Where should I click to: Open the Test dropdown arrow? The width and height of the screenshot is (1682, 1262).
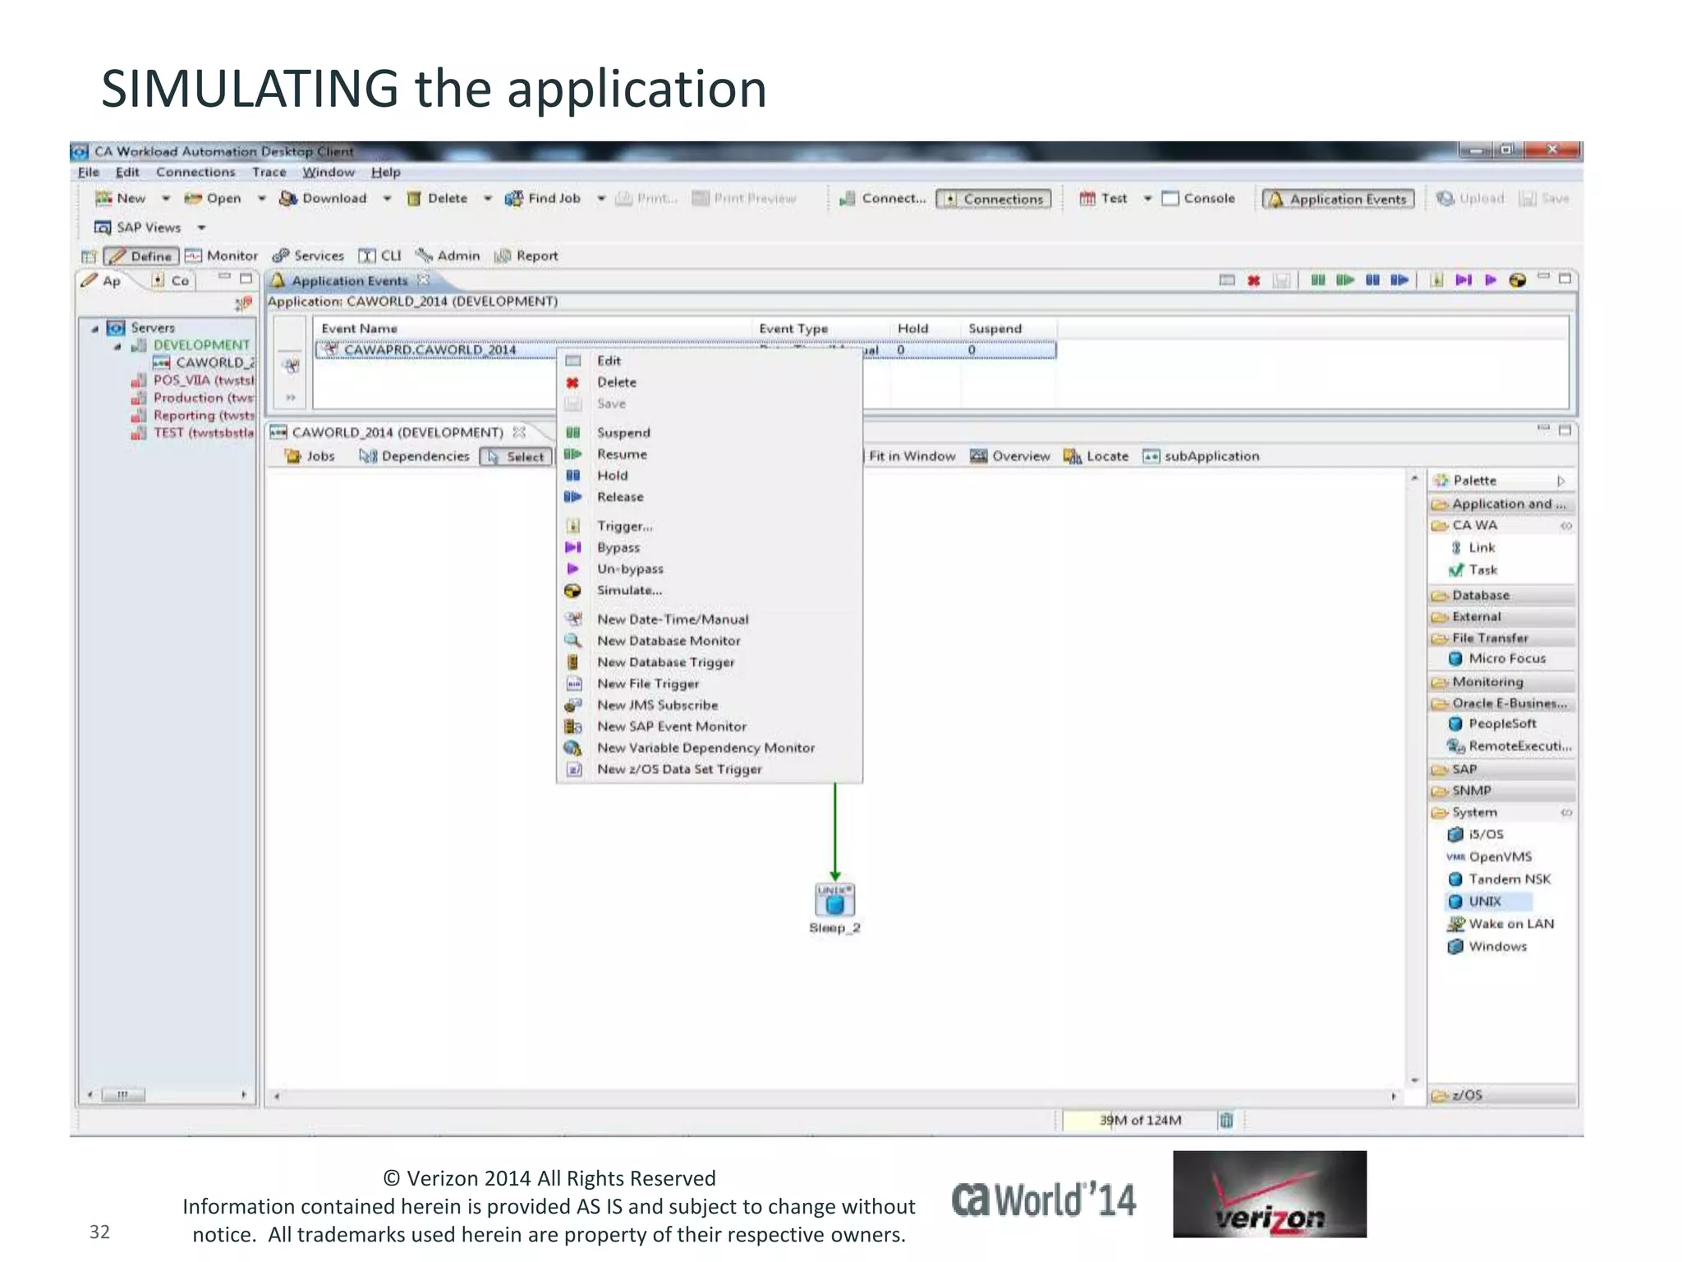click(x=1147, y=198)
